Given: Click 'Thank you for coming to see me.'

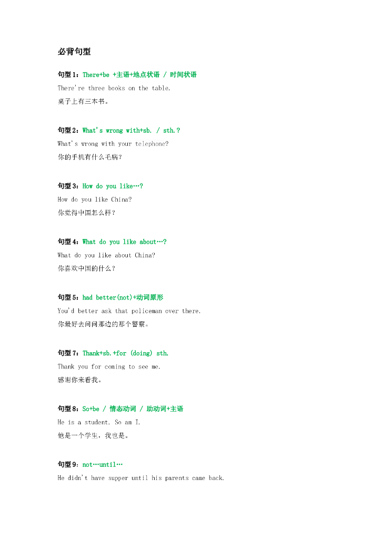Looking at the screenshot, I should click(109, 367).
